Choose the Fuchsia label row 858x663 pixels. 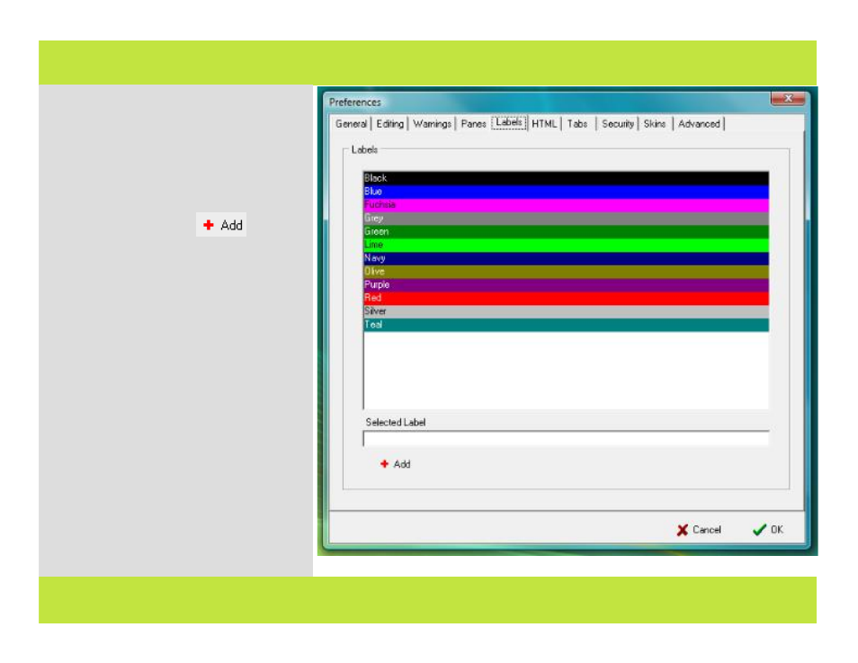566,205
